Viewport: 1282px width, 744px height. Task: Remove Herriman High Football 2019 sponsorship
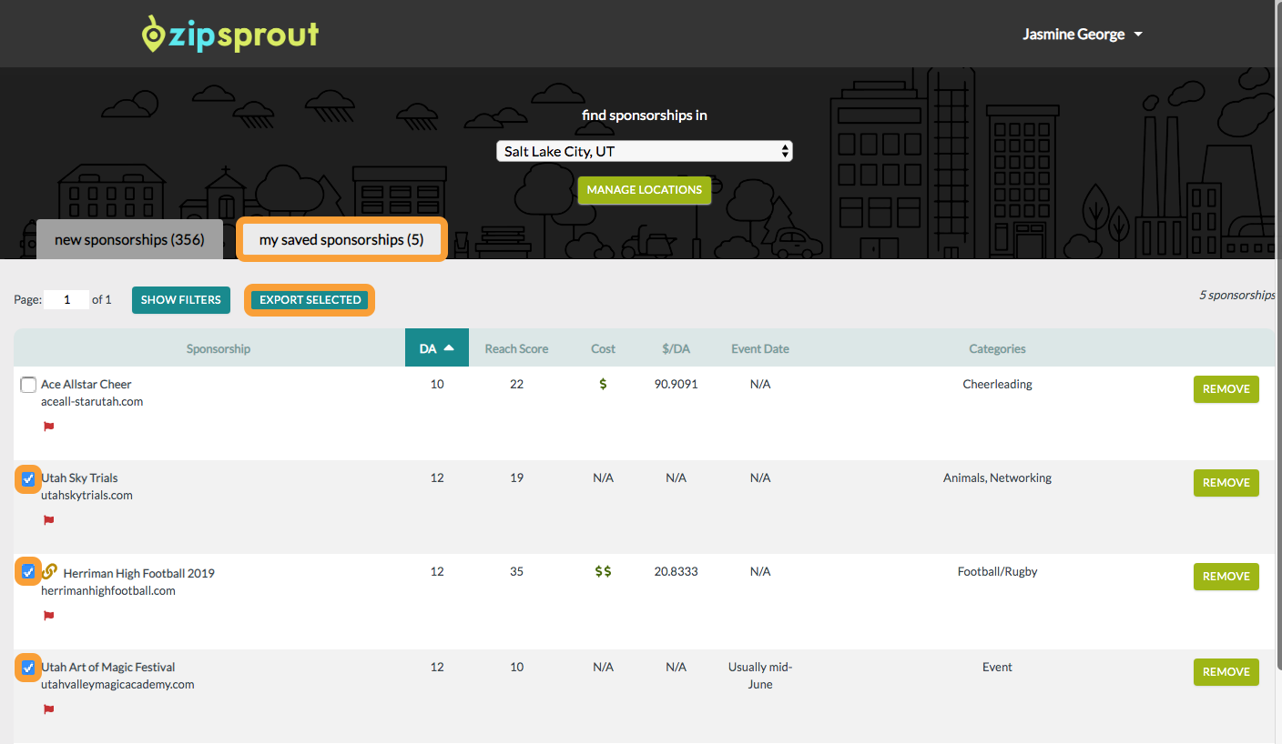click(x=1226, y=577)
